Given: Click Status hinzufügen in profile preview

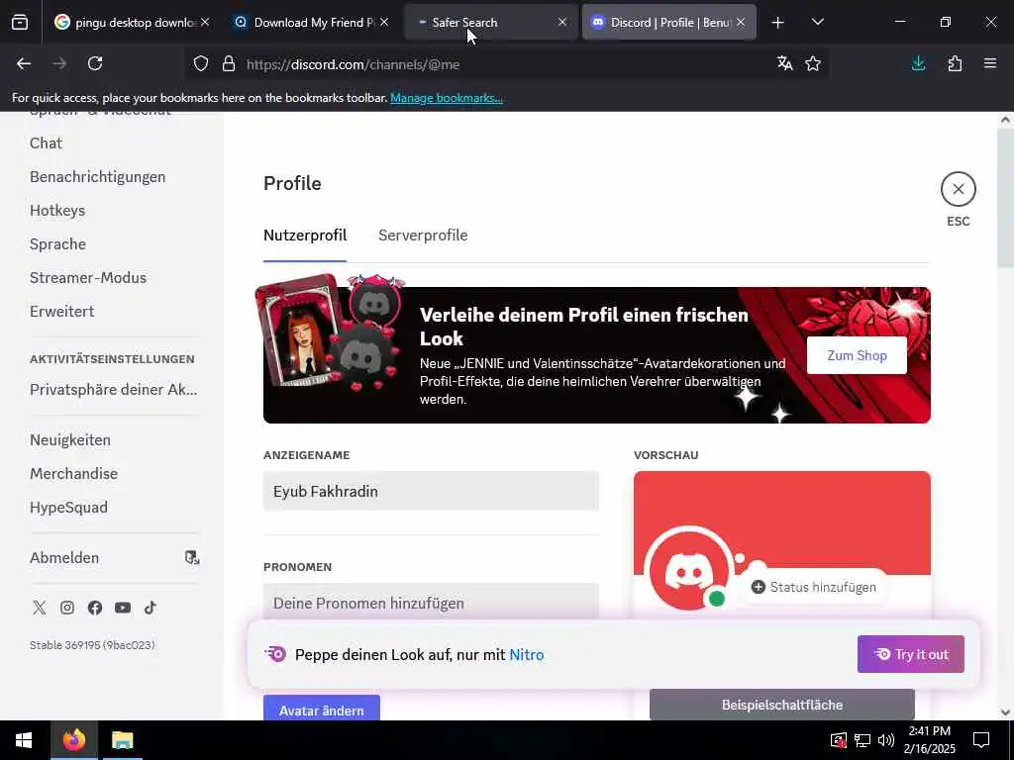Looking at the screenshot, I should click(x=814, y=587).
